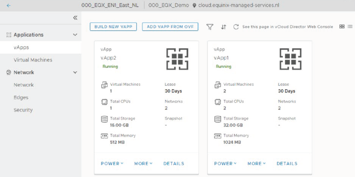Click the Running status on vApp1
Image resolution: width=355 pixels, height=177 pixels.
(x=224, y=66)
